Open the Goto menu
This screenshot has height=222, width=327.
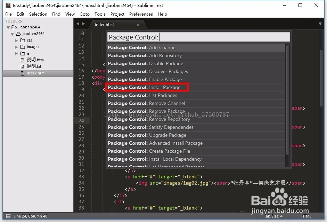point(84,14)
